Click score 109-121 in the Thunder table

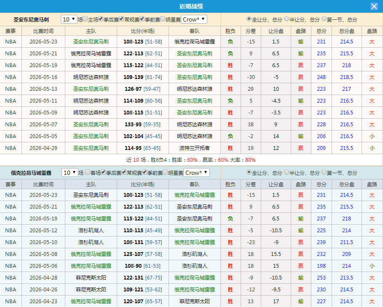pos(134,289)
